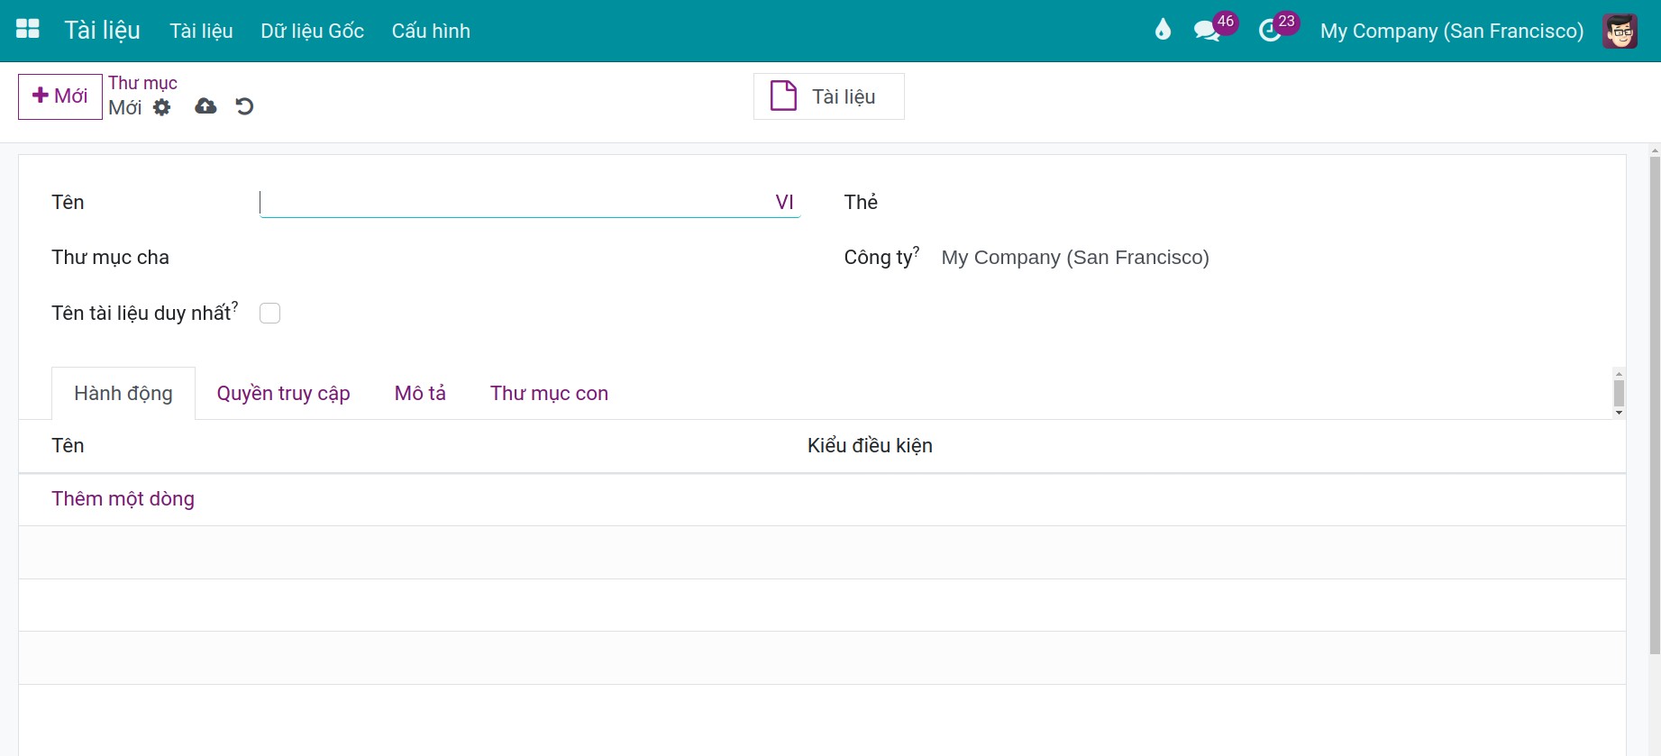Screen dimensions: 1661x756
Task: Click the small tab-area scrollbar down arrow
Action: point(1619,413)
